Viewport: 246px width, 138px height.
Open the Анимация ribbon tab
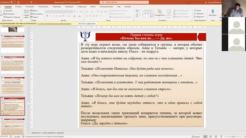pos(69,7)
